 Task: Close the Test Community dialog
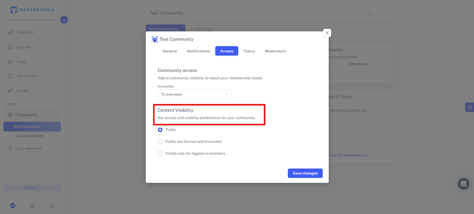327,33
